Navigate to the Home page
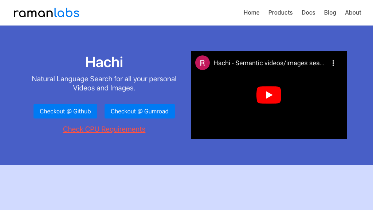The height and width of the screenshot is (210, 373). [251, 12]
